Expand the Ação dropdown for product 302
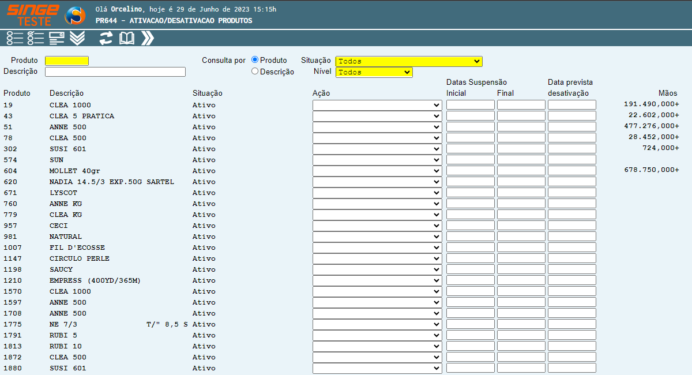This screenshot has width=692, height=375. click(x=377, y=149)
